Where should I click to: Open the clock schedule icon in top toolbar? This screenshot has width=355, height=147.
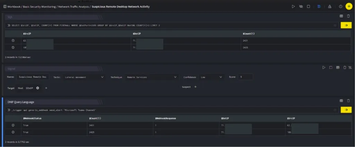(x=340, y=7)
